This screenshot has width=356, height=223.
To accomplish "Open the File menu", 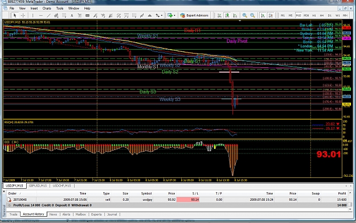I will (12, 9).
